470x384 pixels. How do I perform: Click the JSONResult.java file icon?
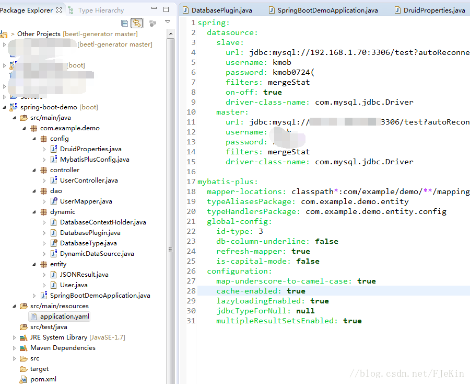[x=53, y=275]
